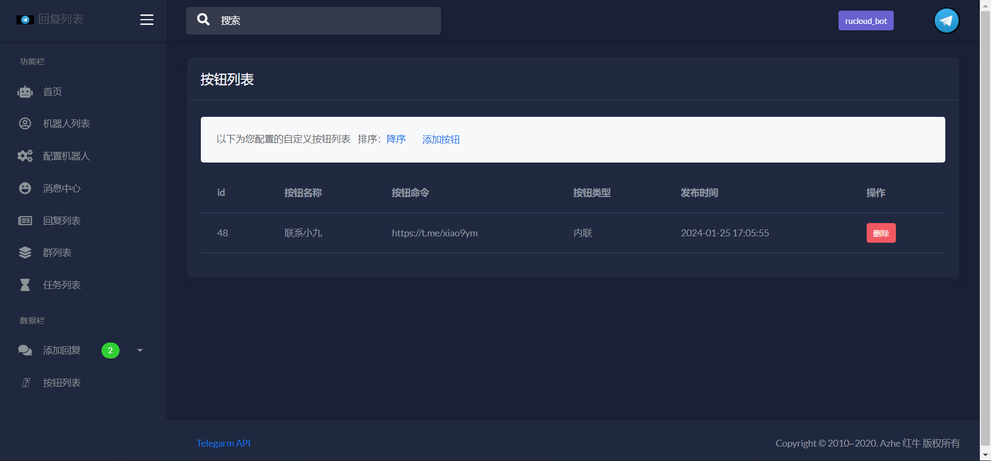This screenshot has height=461, width=991.
Task: Click the search magnifier icon
Action: 203,20
